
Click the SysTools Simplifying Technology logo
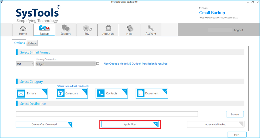click(x=38, y=14)
